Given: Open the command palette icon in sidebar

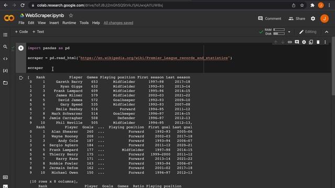Looking at the screenshot, I should pos(5,178).
